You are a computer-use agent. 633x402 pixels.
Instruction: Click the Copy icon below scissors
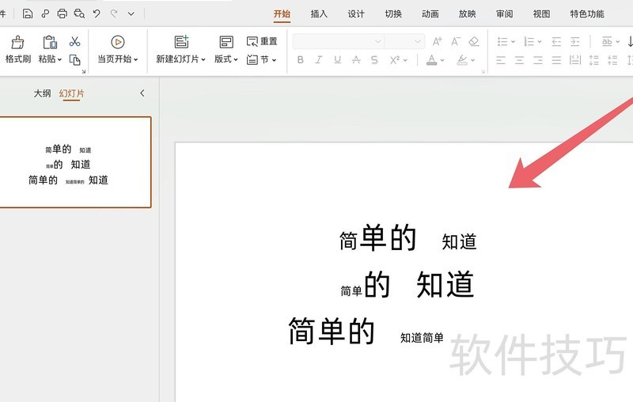[x=74, y=59]
